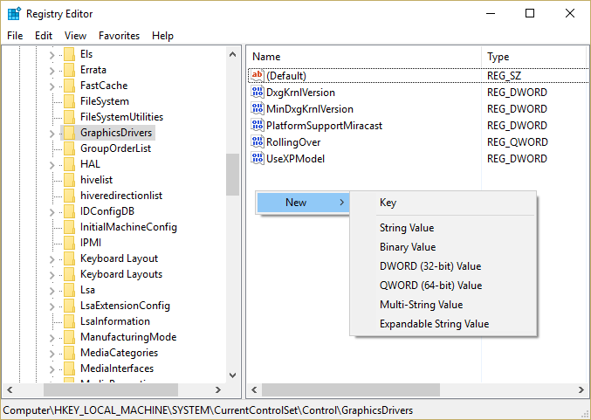
Task: Click the RollingOver QWORD value icon
Action: tap(258, 142)
